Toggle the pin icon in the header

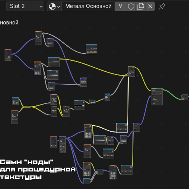coord(162,6)
